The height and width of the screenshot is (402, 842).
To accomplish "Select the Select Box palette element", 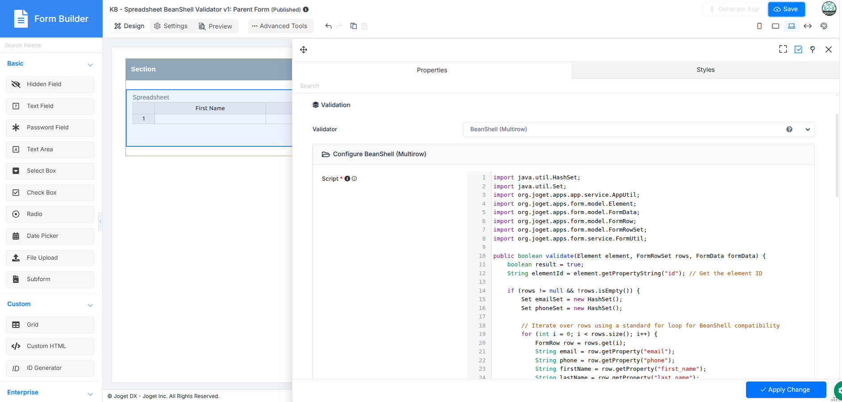I will [x=50, y=171].
